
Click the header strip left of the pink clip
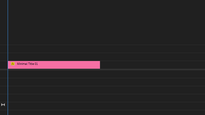[x=4, y=65]
